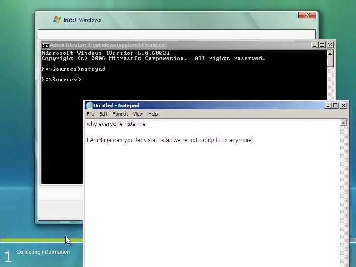Open the Notepad Help menu
356x267 pixels.
pos(153,114)
